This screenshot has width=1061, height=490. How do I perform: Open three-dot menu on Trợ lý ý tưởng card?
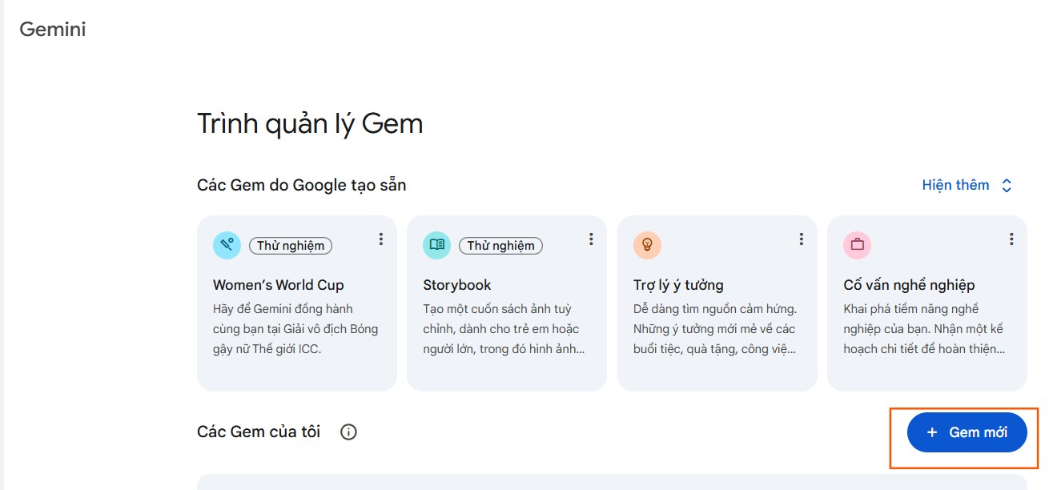[801, 239]
